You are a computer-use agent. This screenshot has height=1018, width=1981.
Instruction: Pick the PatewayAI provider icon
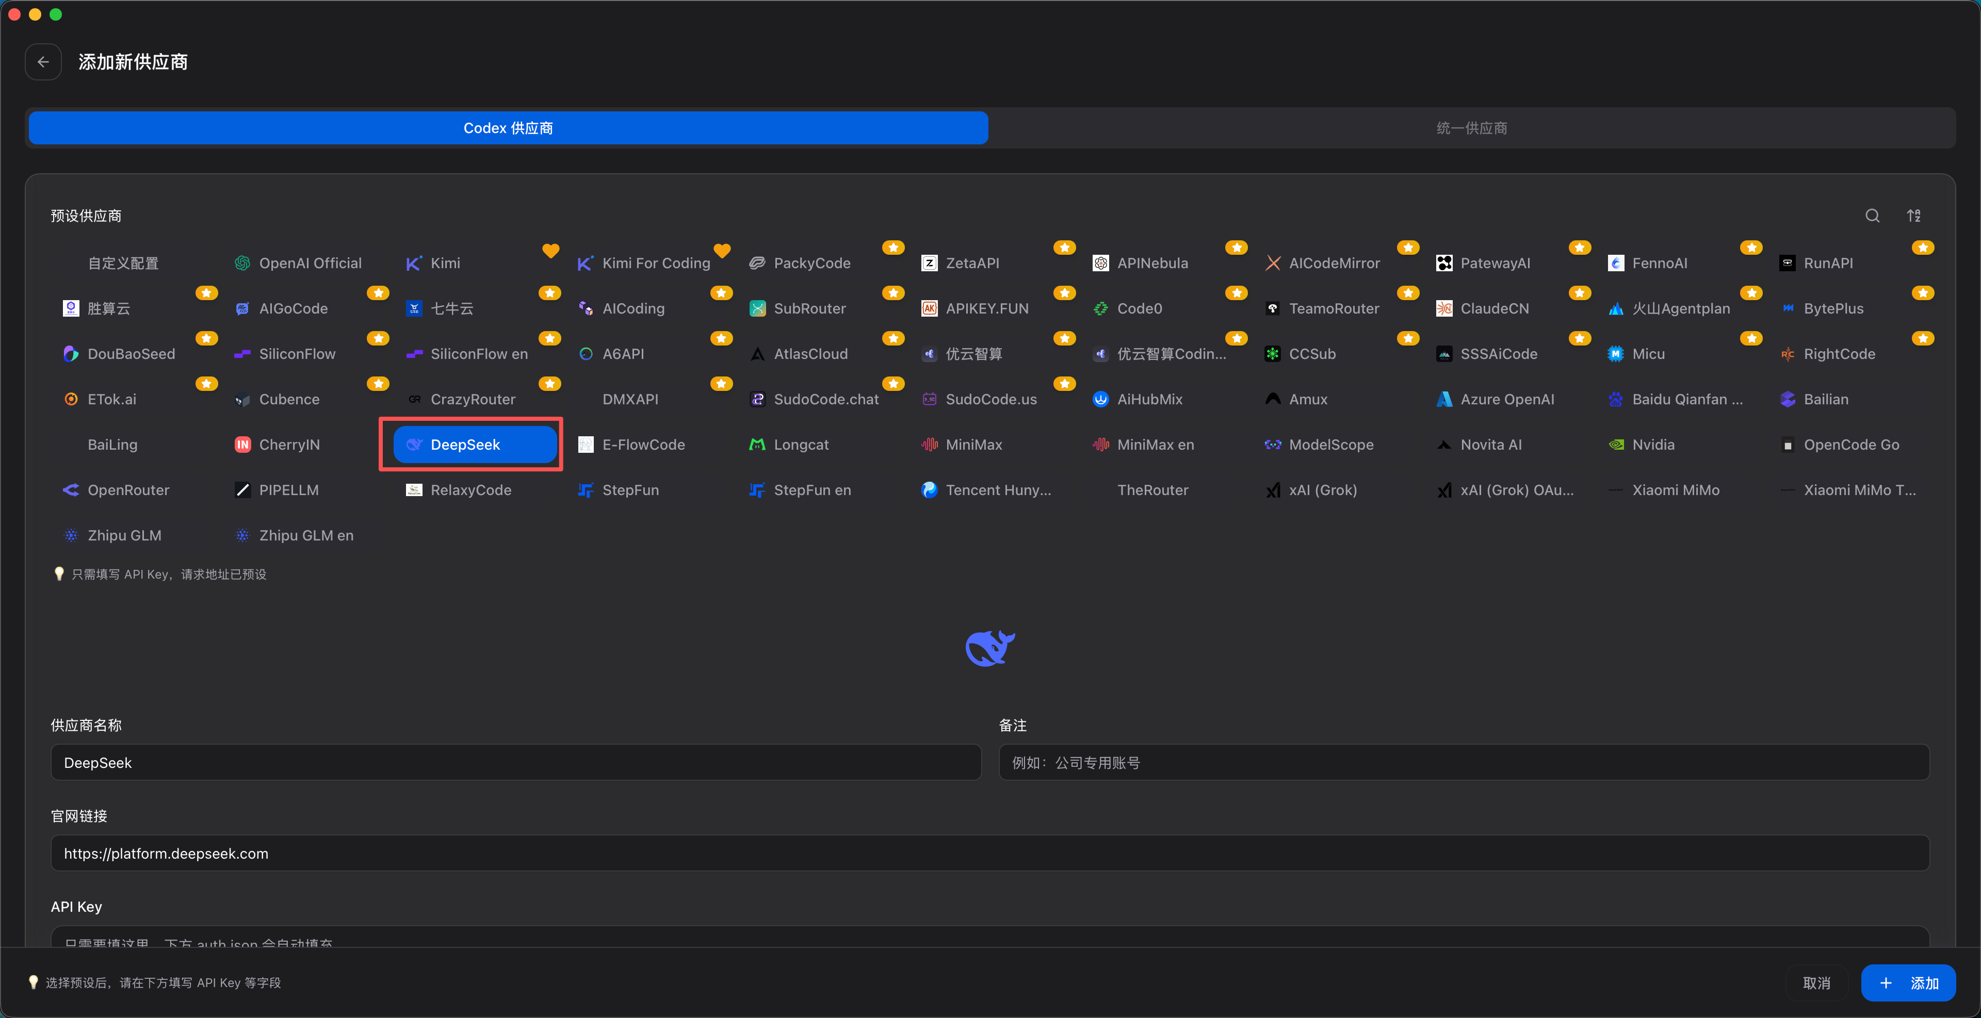click(1444, 263)
